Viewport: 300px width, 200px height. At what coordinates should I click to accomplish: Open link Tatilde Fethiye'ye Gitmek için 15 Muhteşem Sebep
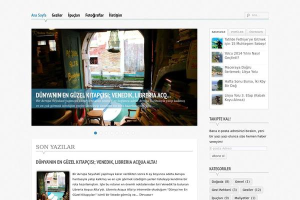245,41
